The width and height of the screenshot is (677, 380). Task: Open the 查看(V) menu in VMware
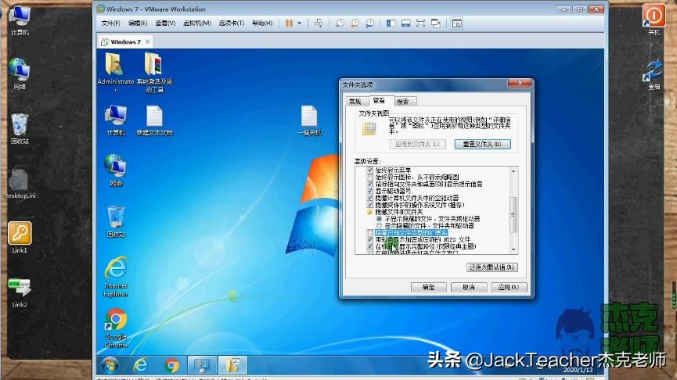(x=165, y=23)
